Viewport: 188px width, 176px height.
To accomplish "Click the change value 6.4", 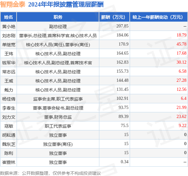I will (184, 99).
